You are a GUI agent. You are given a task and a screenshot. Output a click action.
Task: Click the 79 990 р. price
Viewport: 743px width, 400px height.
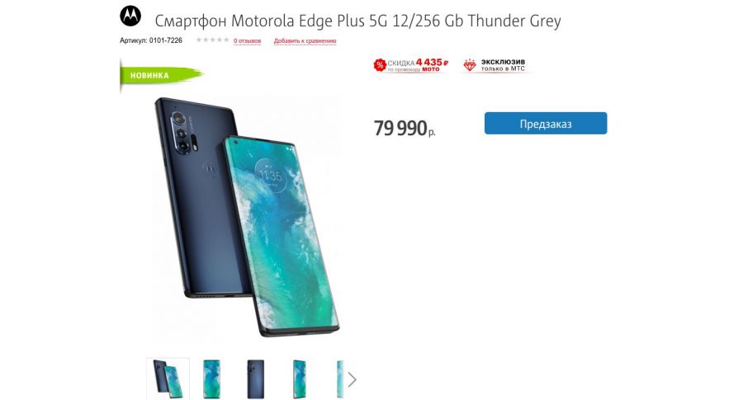tap(405, 128)
